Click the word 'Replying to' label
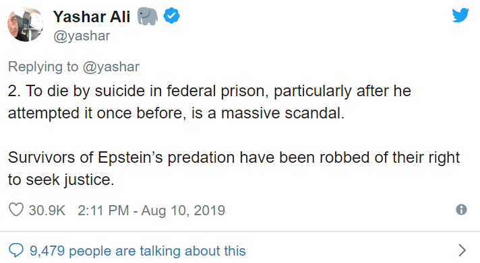The height and width of the screenshot is (263, 480). point(43,67)
